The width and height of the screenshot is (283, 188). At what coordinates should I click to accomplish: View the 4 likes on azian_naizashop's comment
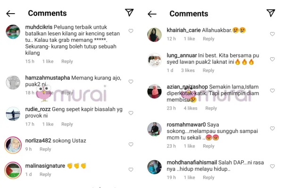click(x=191, y=108)
